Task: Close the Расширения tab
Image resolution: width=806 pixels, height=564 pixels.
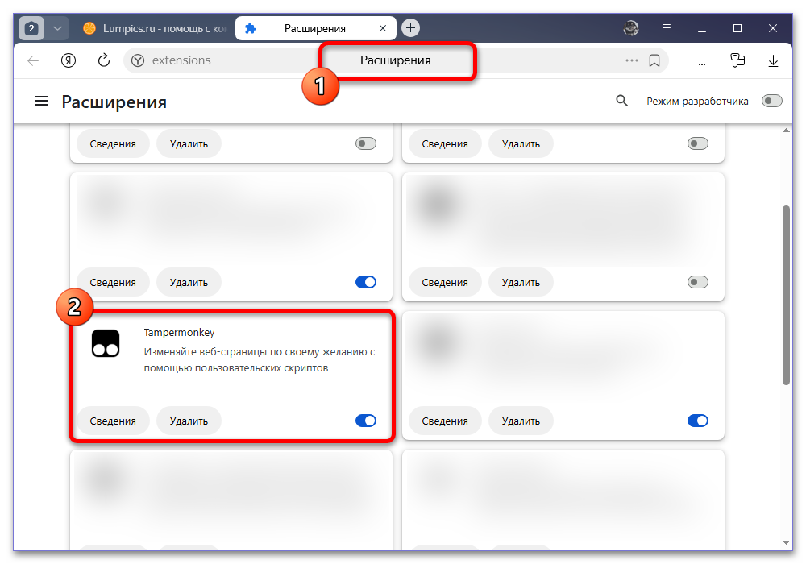Action: tap(382, 28)
